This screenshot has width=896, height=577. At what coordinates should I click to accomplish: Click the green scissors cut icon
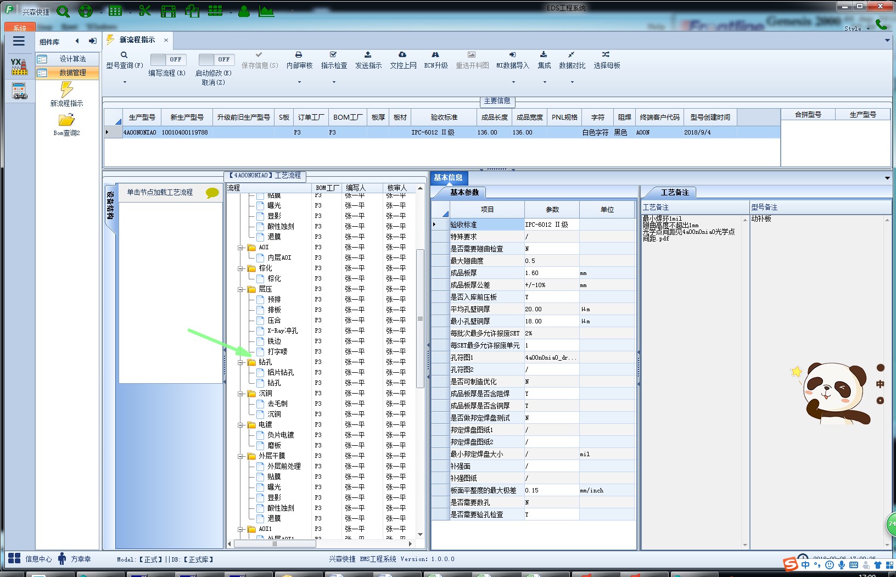click(x=145, y=11)
